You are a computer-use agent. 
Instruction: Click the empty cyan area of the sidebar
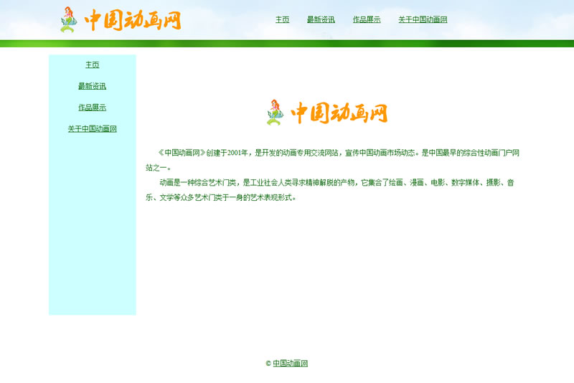pos(92,230)
